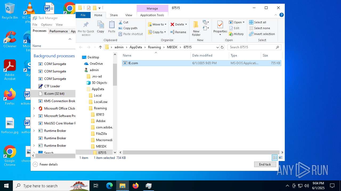Expand the Open button dropdown
The height and width of the screenshot is (191, 341).
click(243, 22)
